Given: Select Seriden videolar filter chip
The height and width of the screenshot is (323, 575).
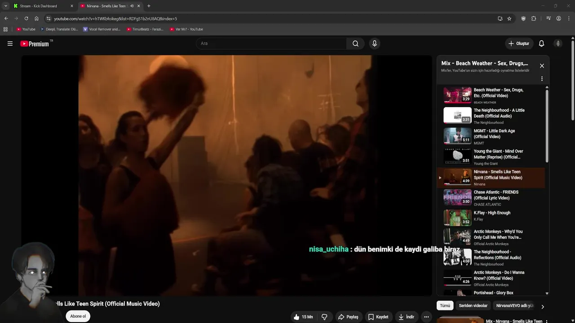Looking at the screenshot, I should pyautogui.click(x=473, y=306).
